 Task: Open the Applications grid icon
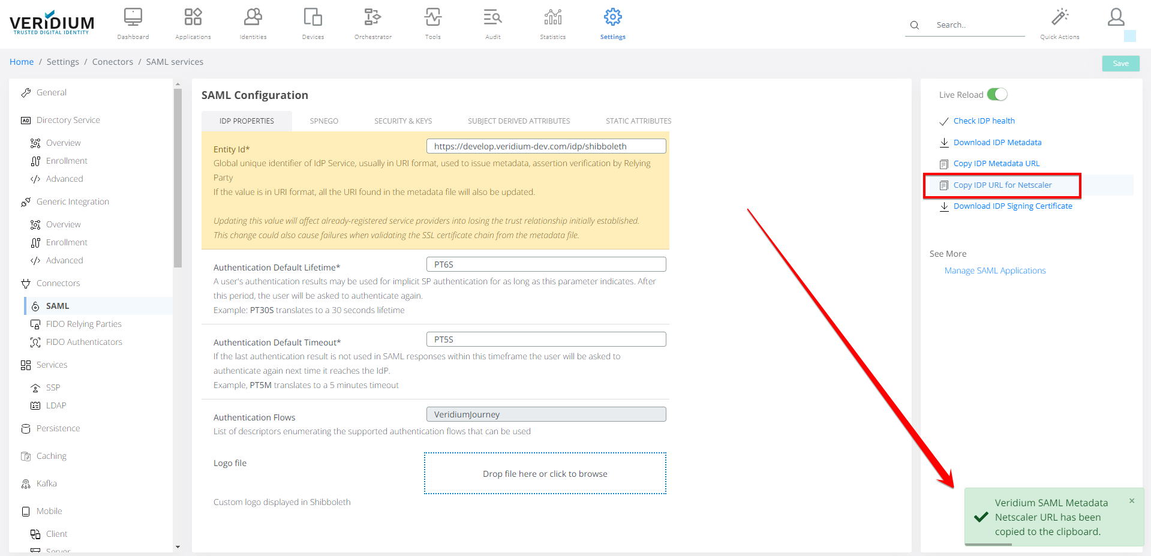[x=193, y=23]
